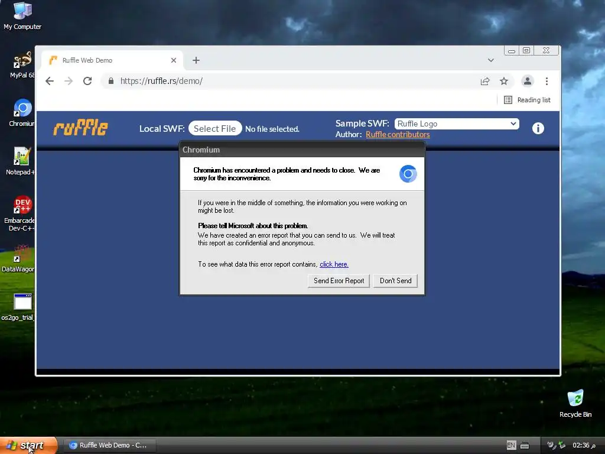The image size is (605, 454).
Task: Click the info icon in Ruffle header
Action: pyautogui.click(x=538, y=128)
